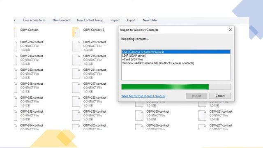Click the CBW-265.contact file name
Viewport: 263px width, 148px height.
(95, 125)
